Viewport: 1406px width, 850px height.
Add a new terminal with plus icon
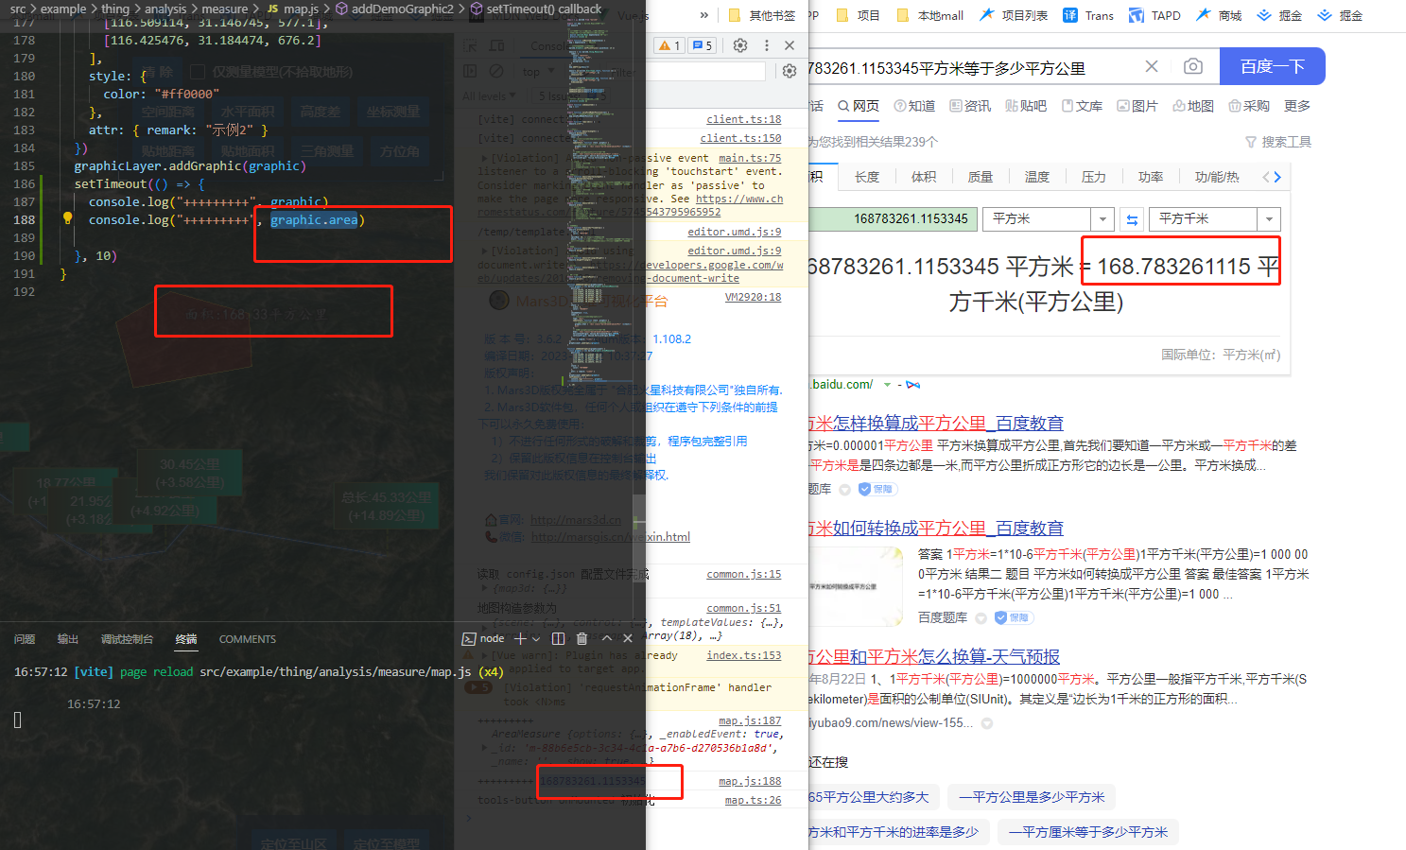[520, 639]
